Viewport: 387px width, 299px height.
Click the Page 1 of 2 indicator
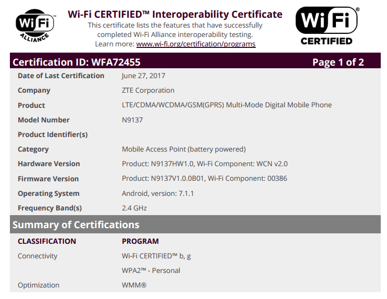[338, 62]
